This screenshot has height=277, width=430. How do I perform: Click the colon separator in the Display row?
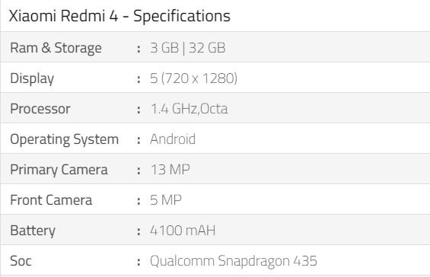pos(139,79)
